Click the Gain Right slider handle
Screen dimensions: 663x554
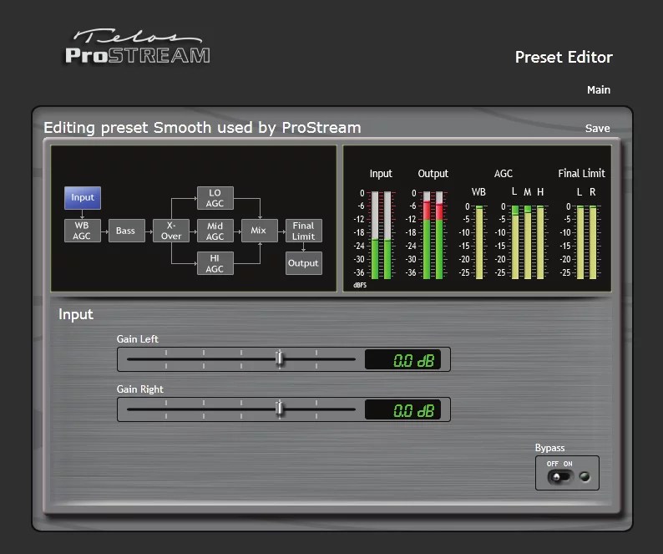[280, 409]
